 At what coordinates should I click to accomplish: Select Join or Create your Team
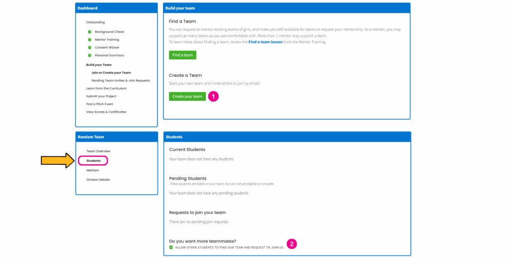point(111,72)
